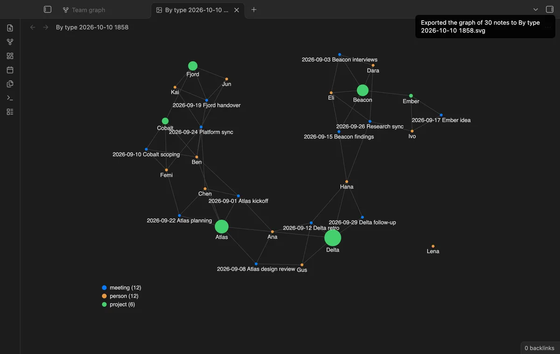Click the green Beacon project node
Image resolution: width=560 pixels, height=354 pixels.
tap(363, 90)
